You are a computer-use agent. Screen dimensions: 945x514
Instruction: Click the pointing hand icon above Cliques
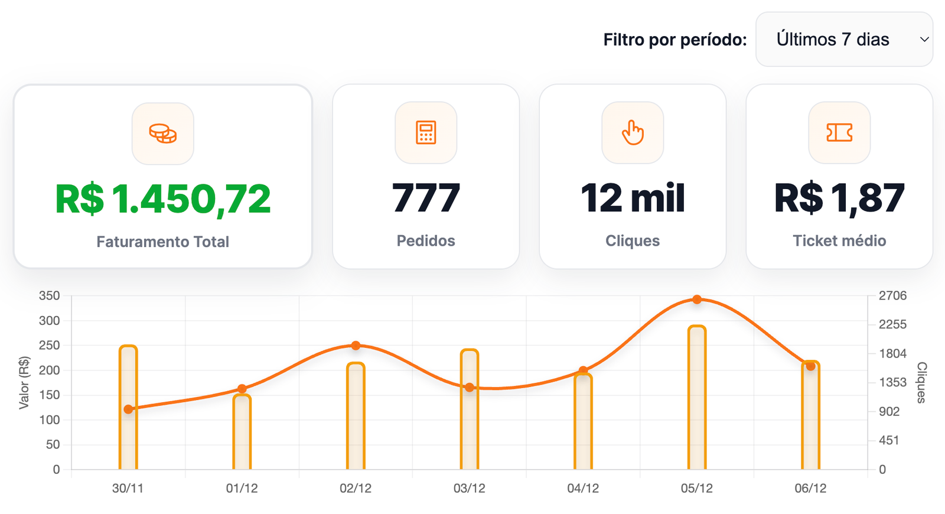pyautogui.click(x=633, y=132)
